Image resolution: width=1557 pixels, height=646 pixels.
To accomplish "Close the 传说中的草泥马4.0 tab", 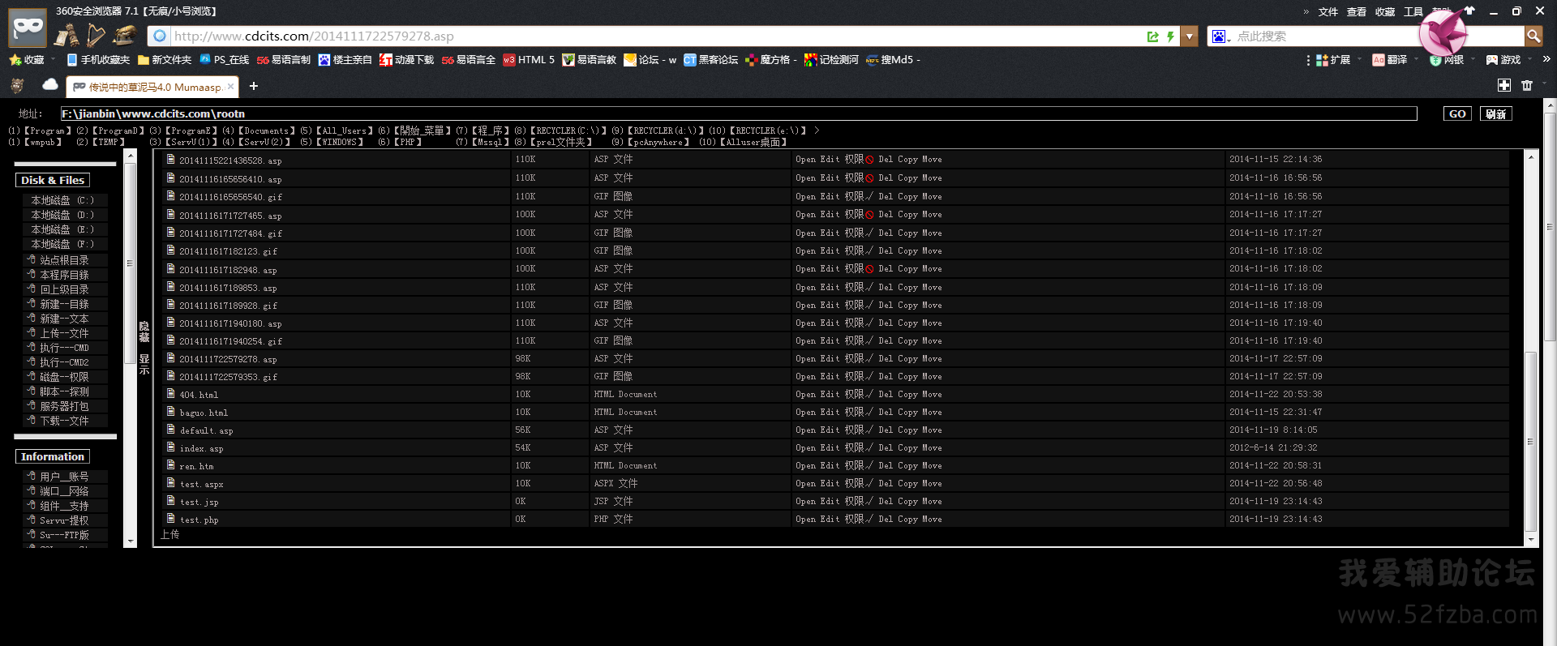I will pyautogui.click(x=230, y=86).
